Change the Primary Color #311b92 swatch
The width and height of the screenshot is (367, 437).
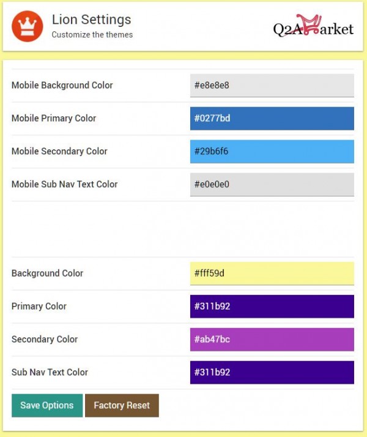click(272, 306)
